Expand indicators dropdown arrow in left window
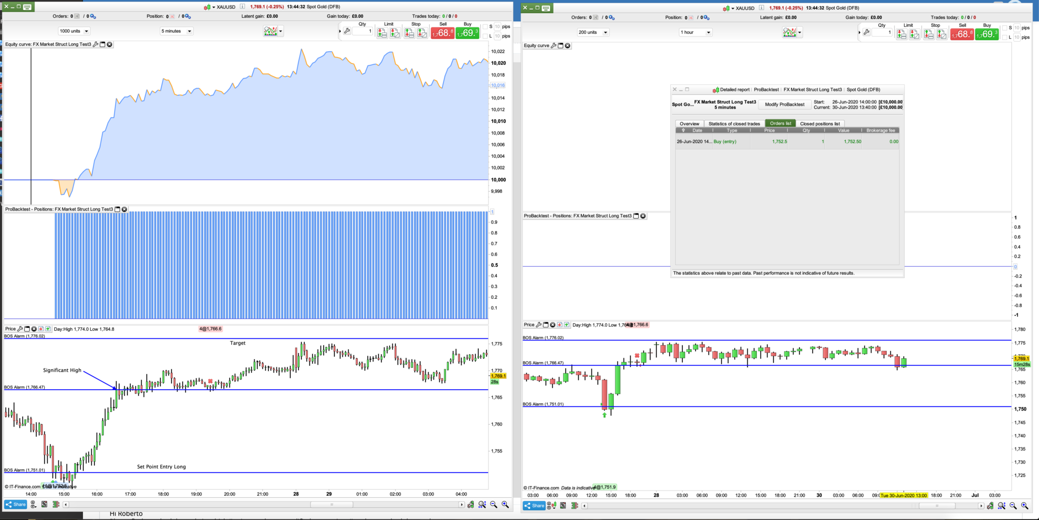 tap(281, 31)
